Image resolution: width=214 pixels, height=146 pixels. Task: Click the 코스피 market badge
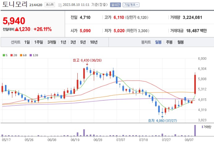[50, 5]
